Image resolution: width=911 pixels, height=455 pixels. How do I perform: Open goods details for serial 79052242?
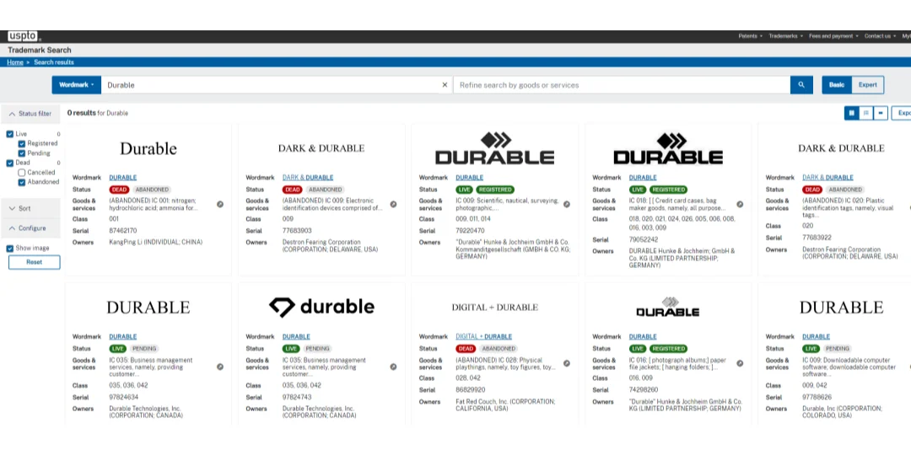coord(740,204)
